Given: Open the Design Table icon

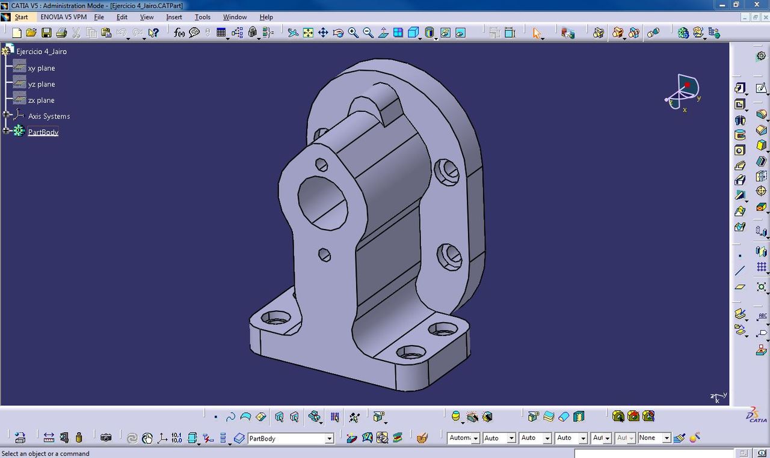Looking at the screenshot, I should pos(221,32).
